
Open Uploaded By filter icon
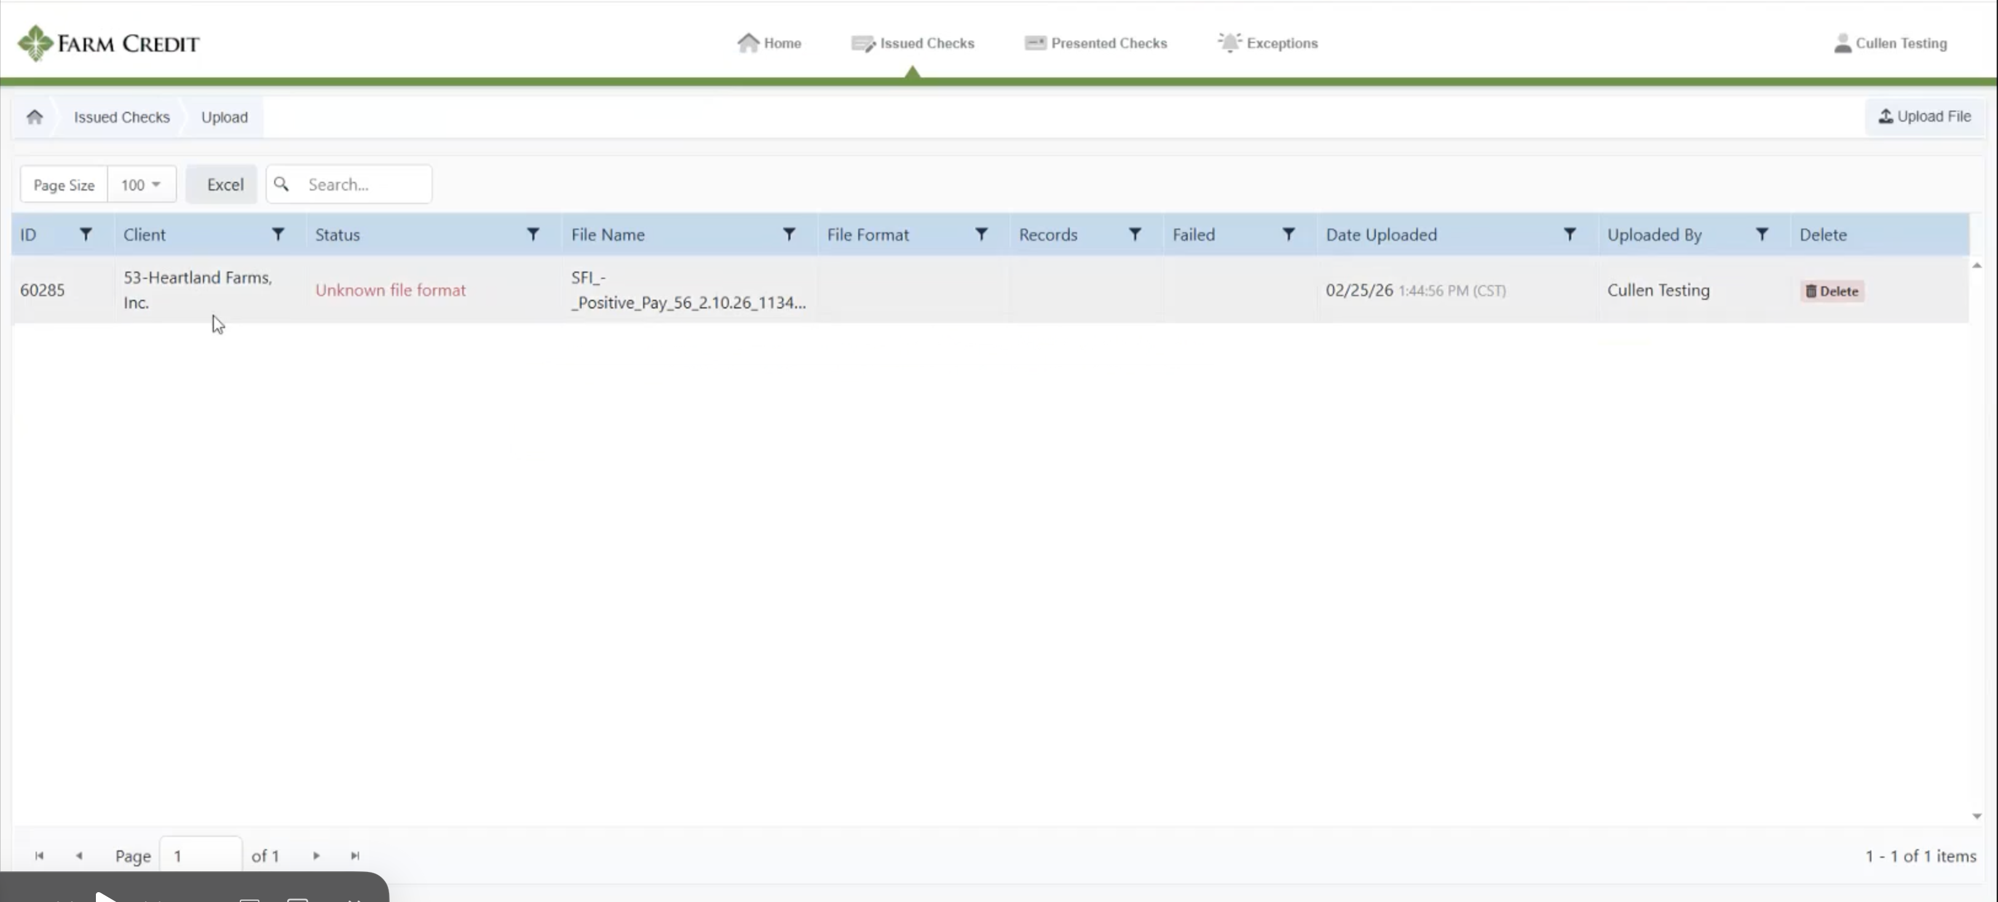point(1761,234)
